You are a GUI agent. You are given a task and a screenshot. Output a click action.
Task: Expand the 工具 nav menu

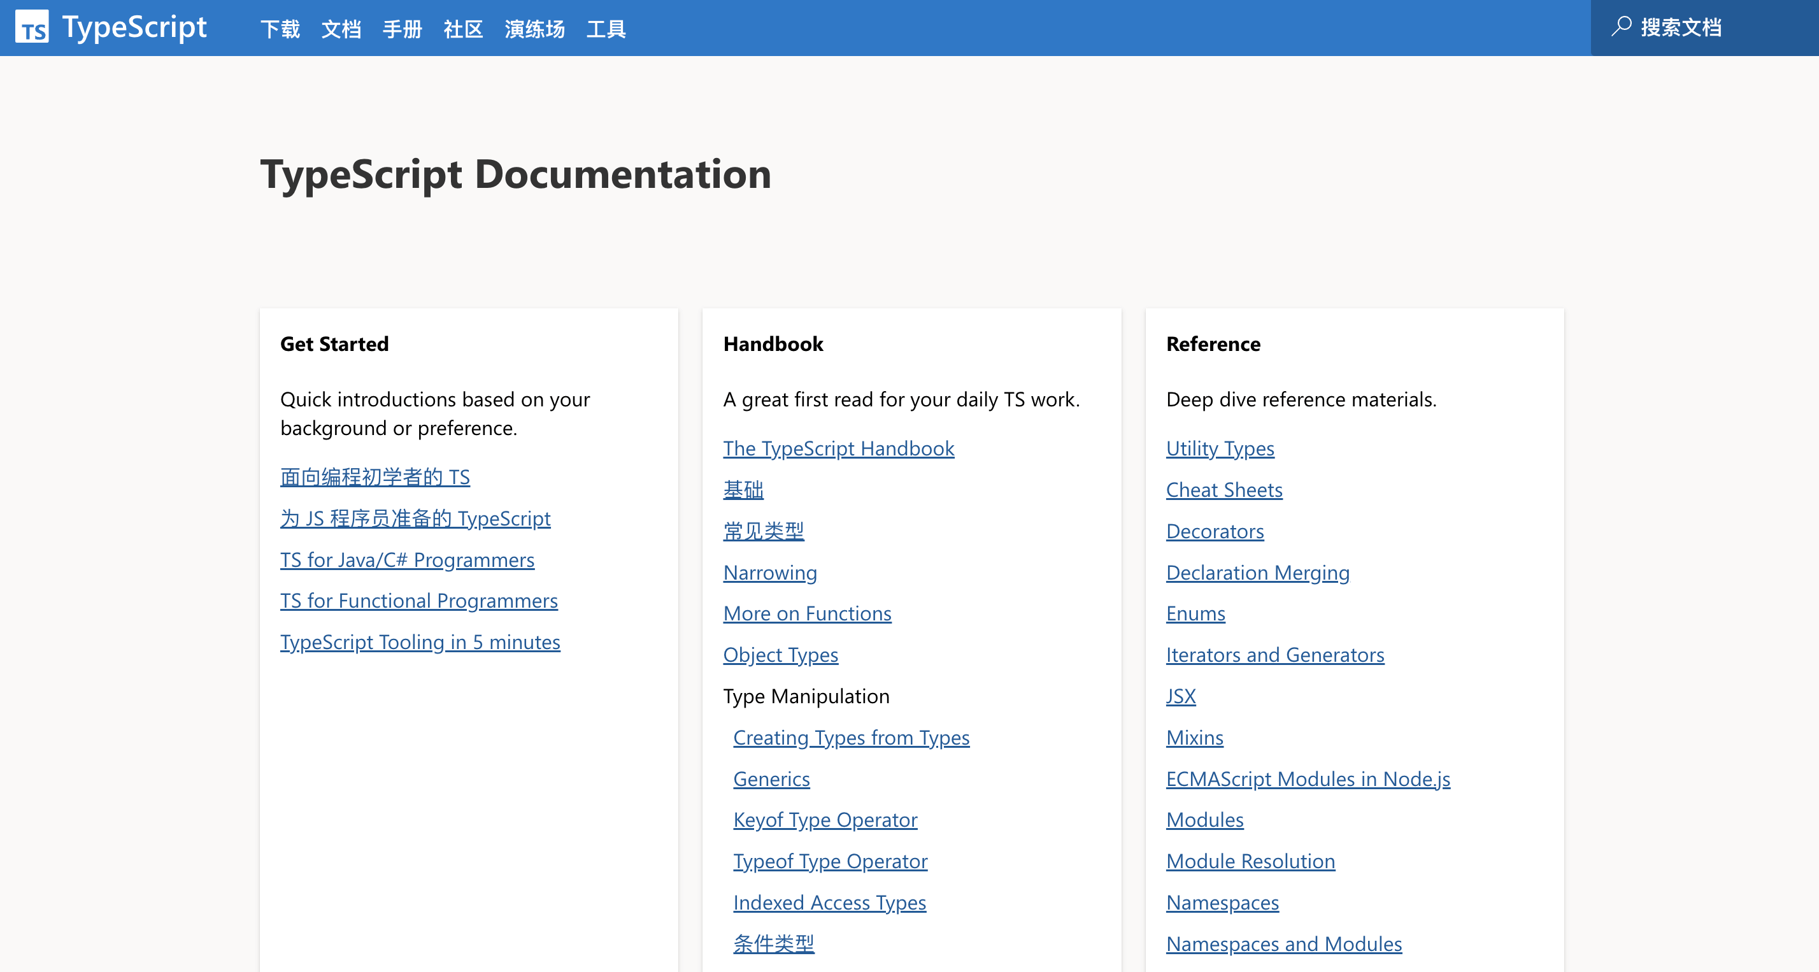(x=606, y=29)
